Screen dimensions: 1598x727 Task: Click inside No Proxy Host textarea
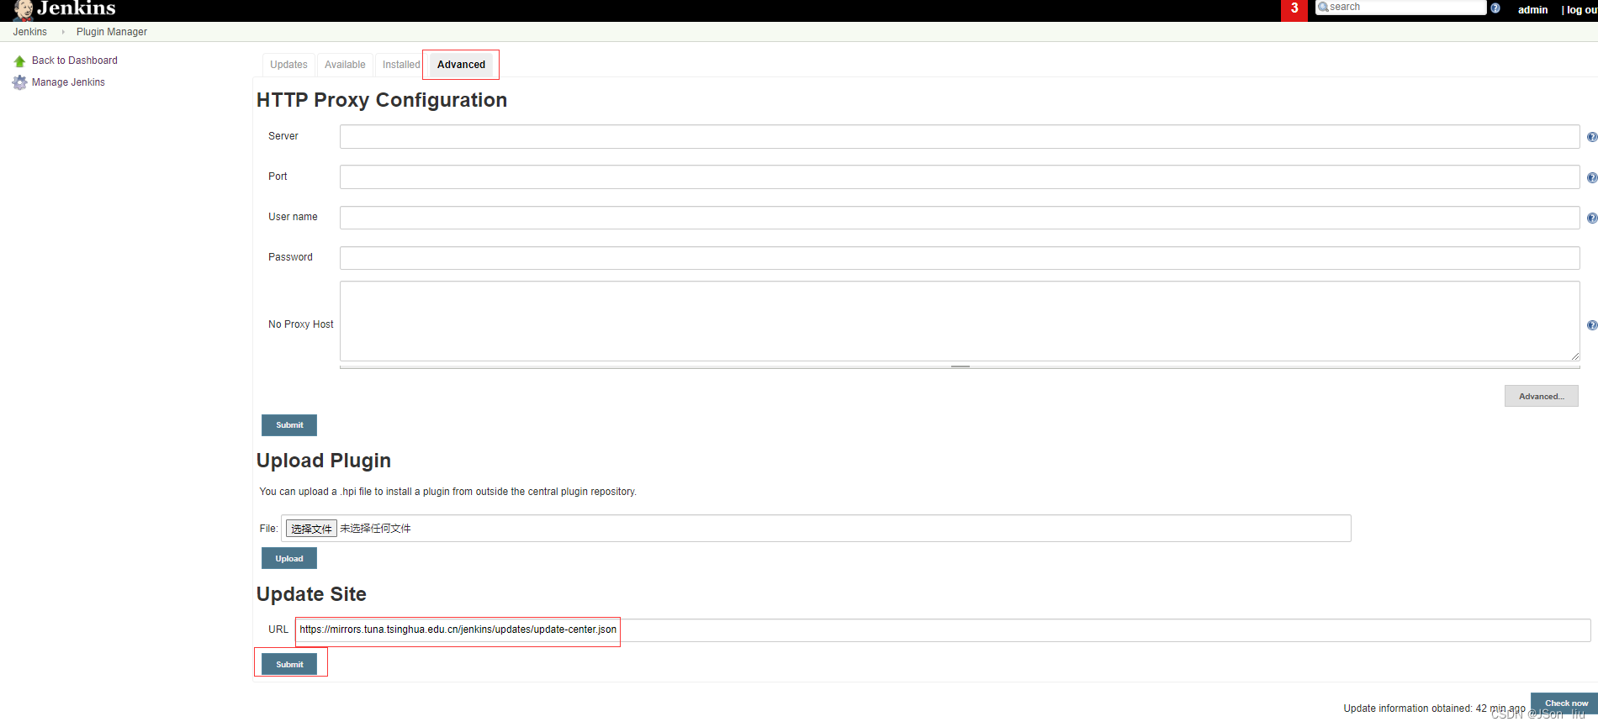(960, 321)
